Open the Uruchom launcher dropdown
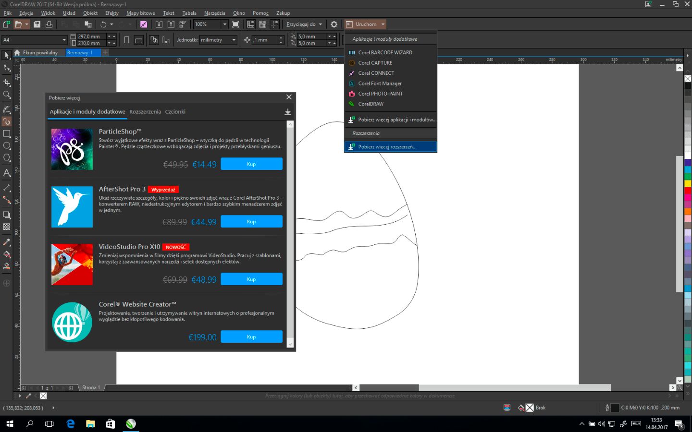The width and height of the screenshot is (692, 432). [x=383, y=24]
